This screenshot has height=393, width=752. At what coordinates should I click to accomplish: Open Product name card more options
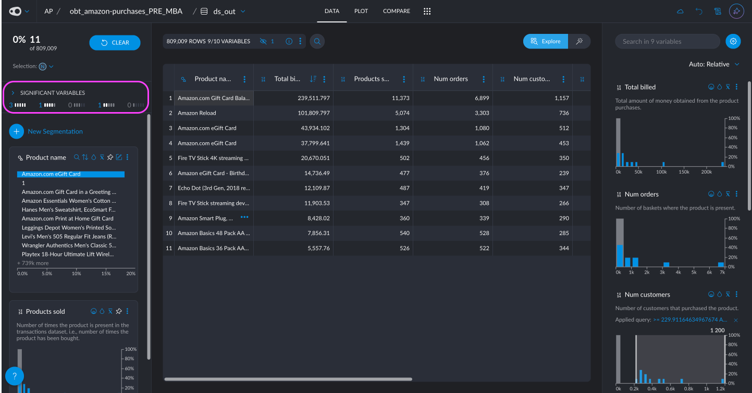(128, 157)
